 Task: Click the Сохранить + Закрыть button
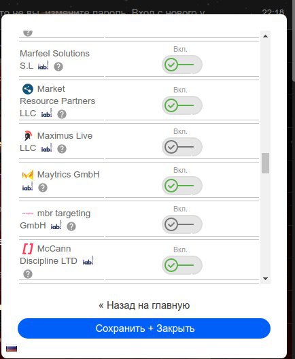[144, 328]
